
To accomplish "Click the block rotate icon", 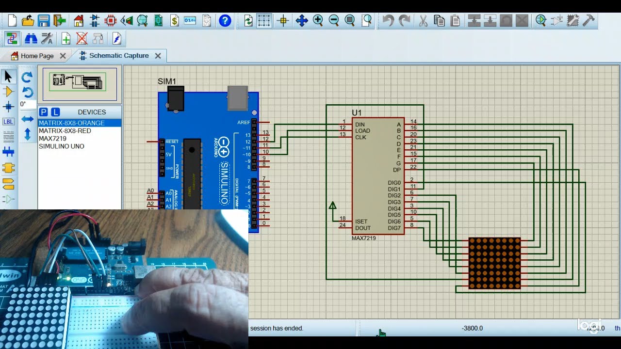I will click(506, 21).
